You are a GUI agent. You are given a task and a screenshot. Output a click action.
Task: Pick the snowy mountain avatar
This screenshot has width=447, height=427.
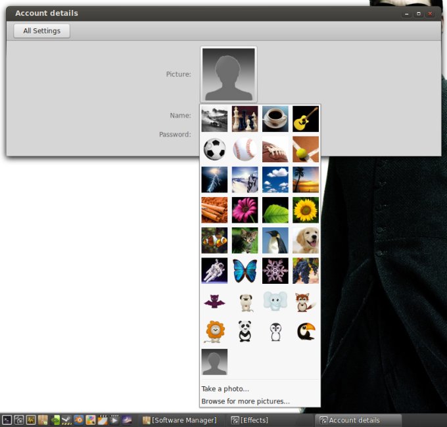245,180
